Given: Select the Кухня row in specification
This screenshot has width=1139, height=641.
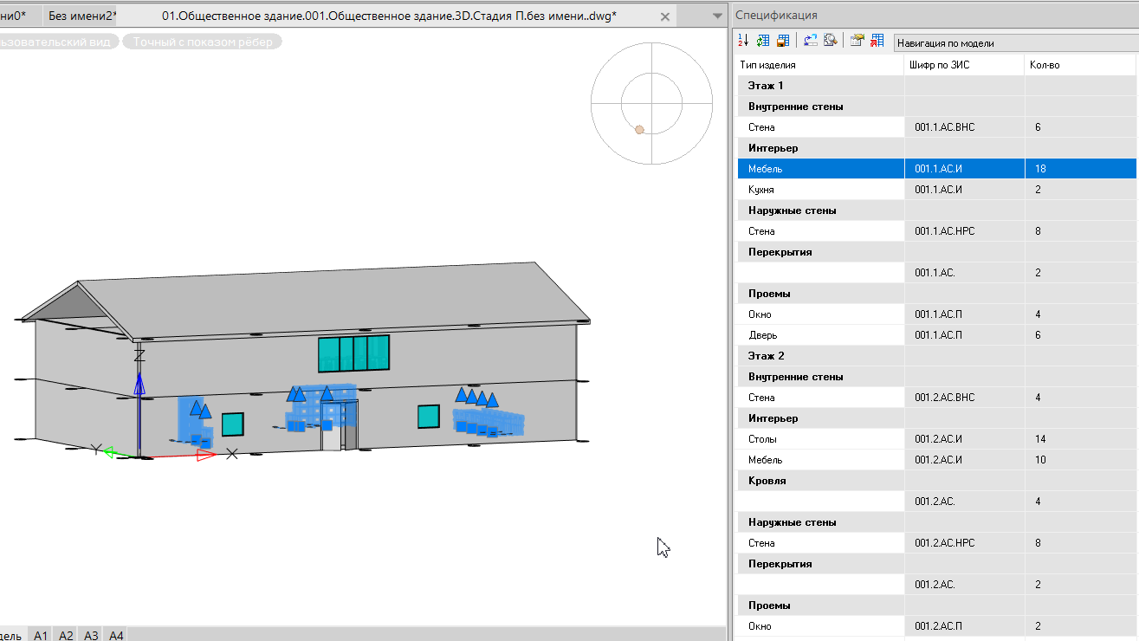Looking at the screenshot, I should (x=761, y=190).
